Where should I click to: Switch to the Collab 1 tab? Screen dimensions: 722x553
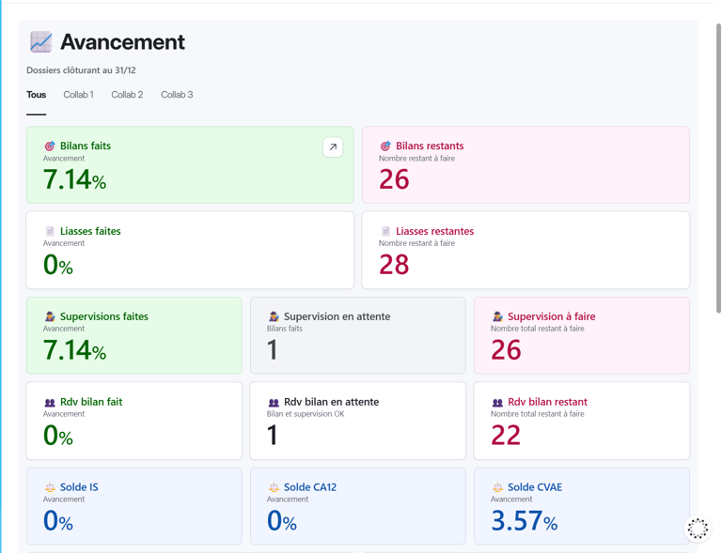coord(78,95)
